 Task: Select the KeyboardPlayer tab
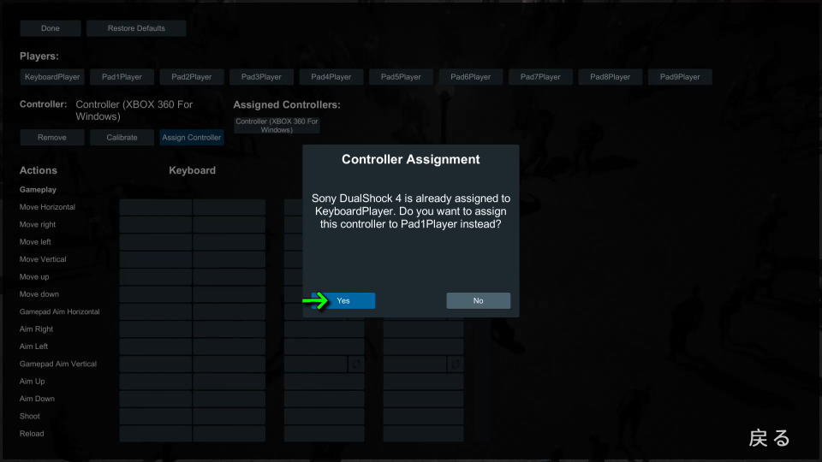click(x=52, y=77)
